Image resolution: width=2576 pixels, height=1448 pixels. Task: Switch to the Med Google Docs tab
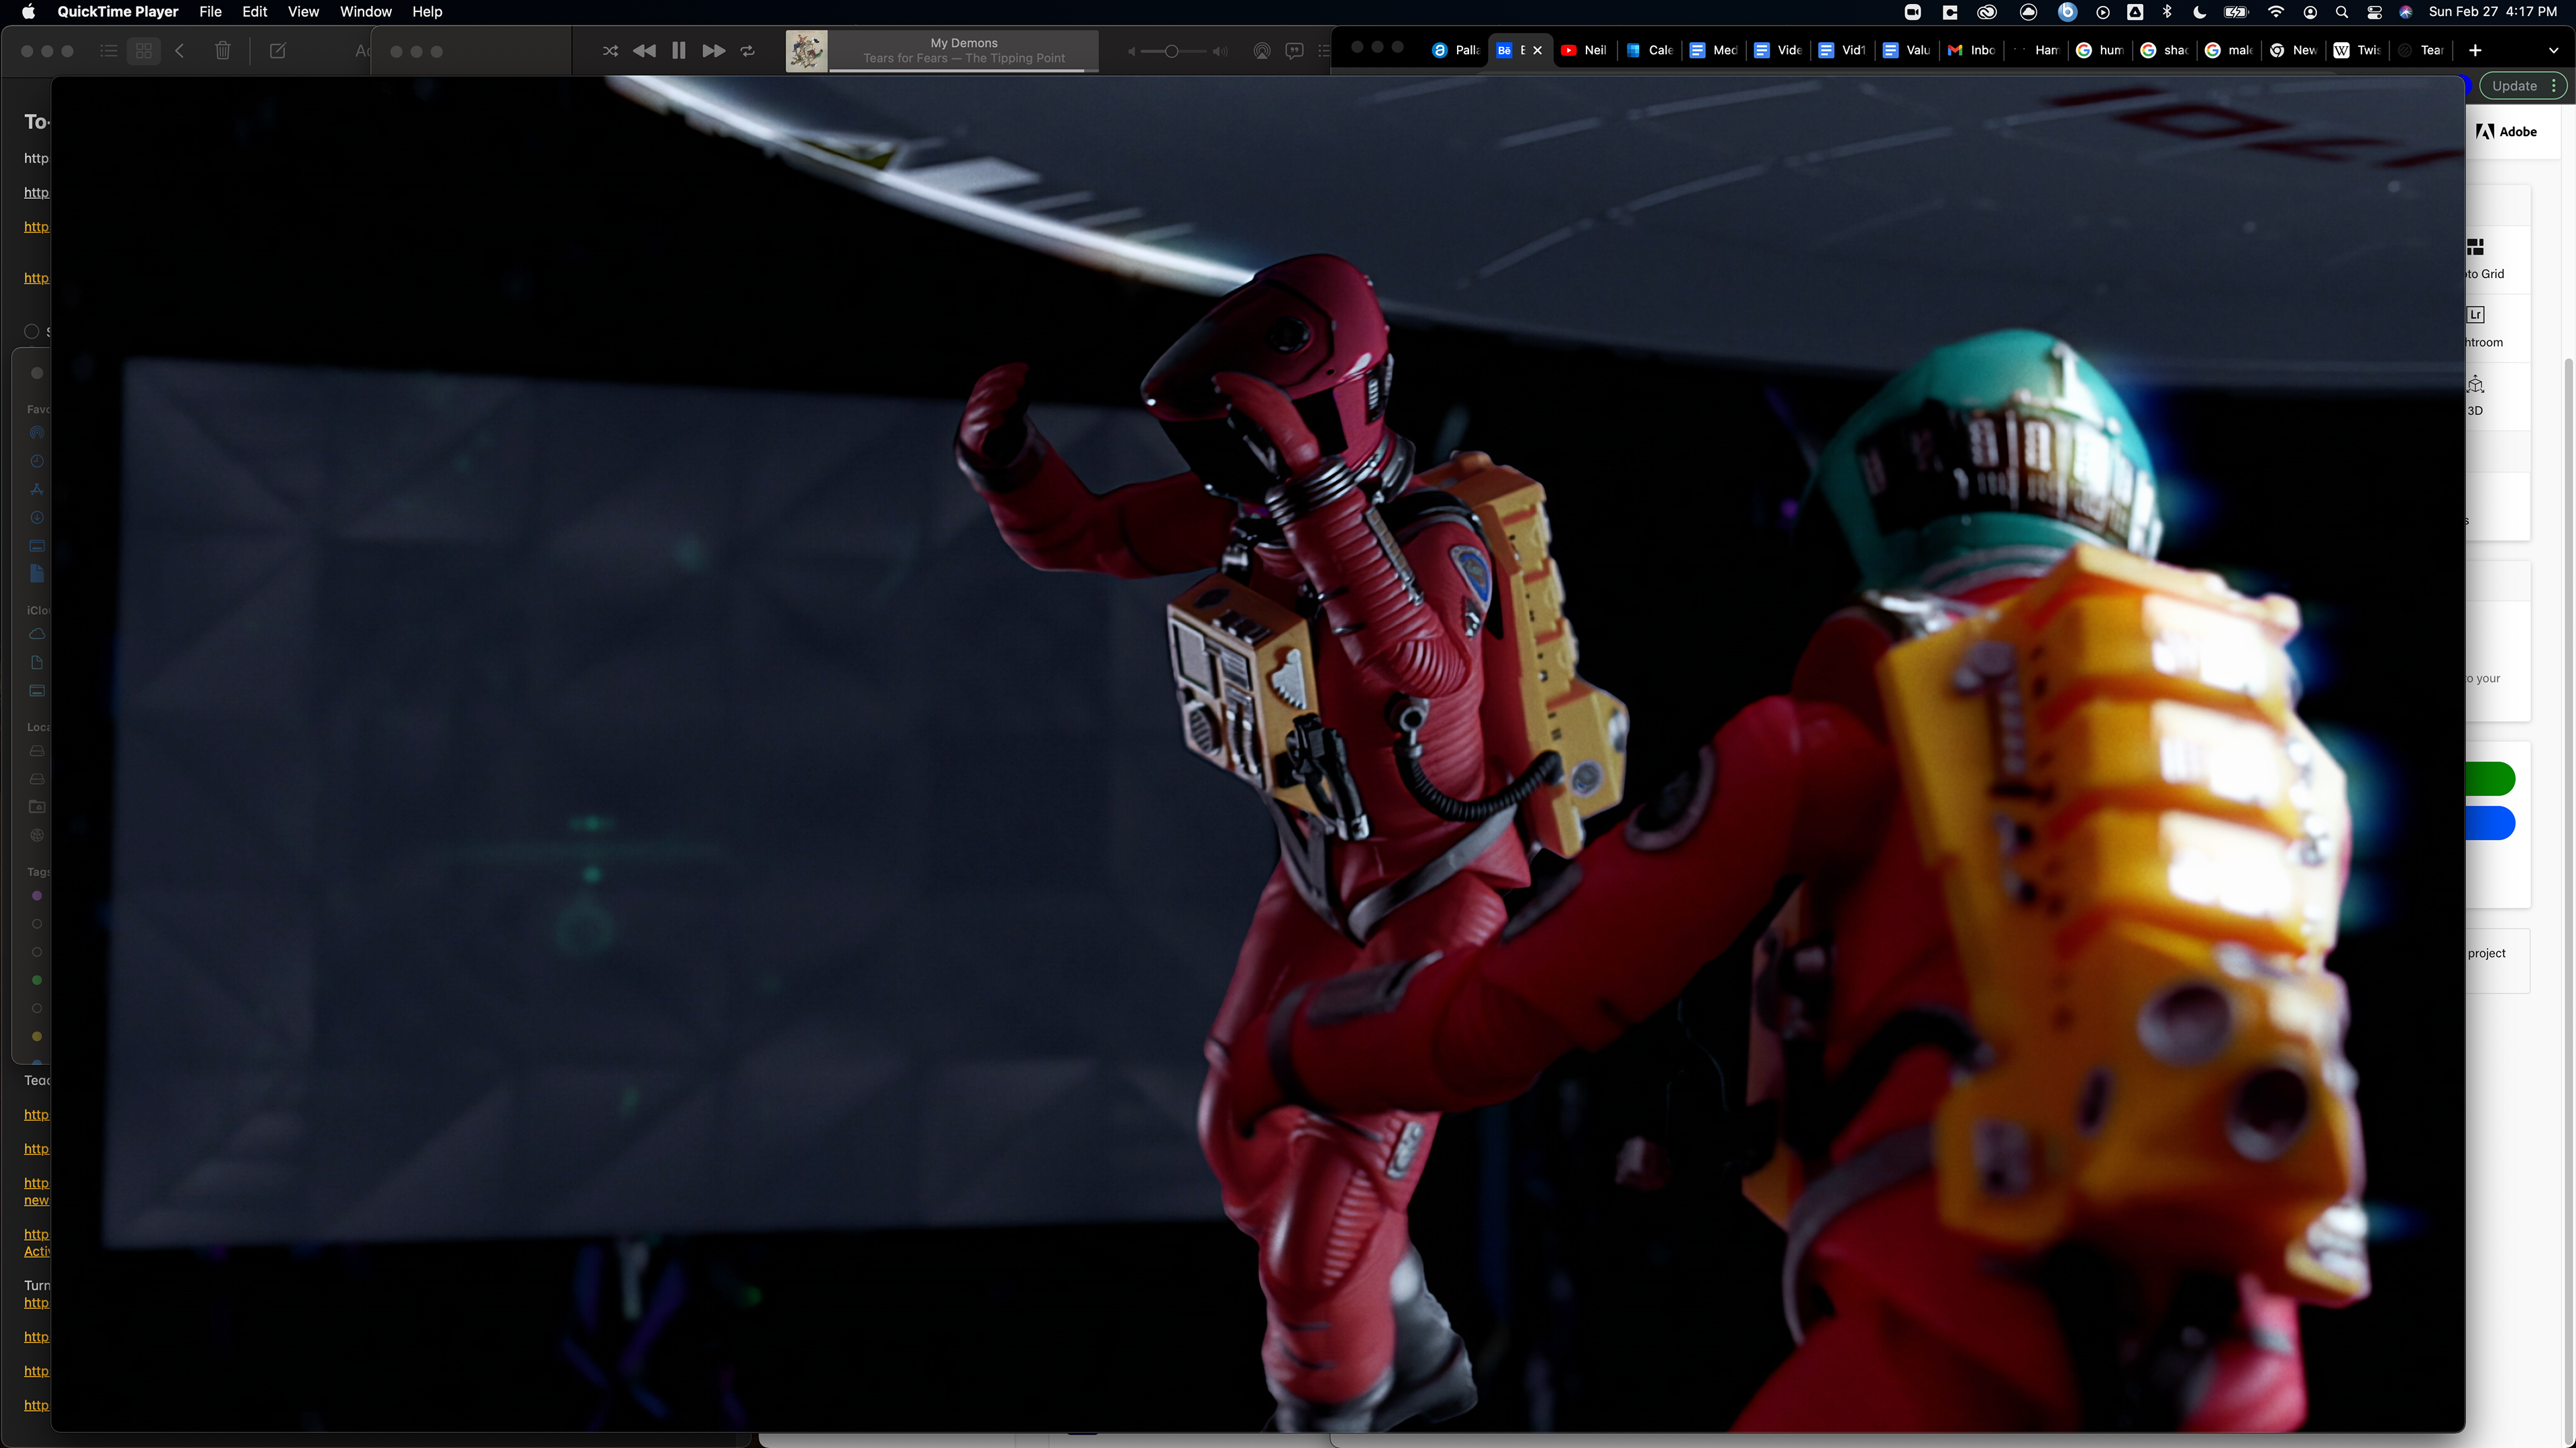pos(1713,50)
